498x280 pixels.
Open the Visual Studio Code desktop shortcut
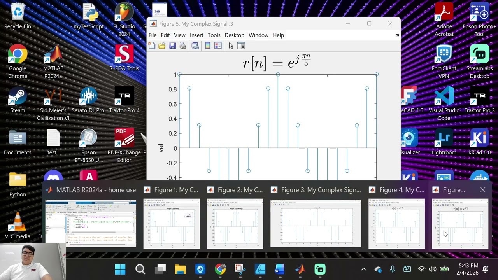tap(444, 103)
